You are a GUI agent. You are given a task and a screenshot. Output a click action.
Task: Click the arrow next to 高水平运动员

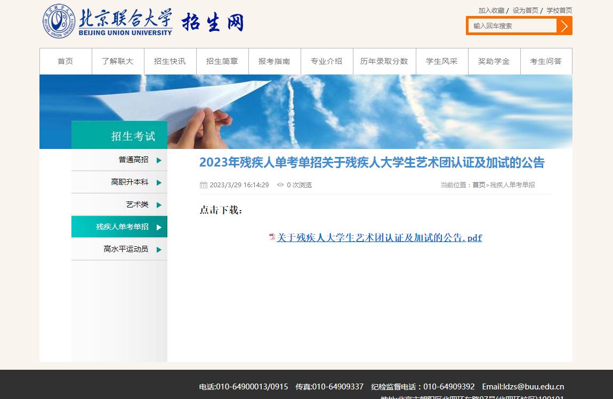coord(159,250)
